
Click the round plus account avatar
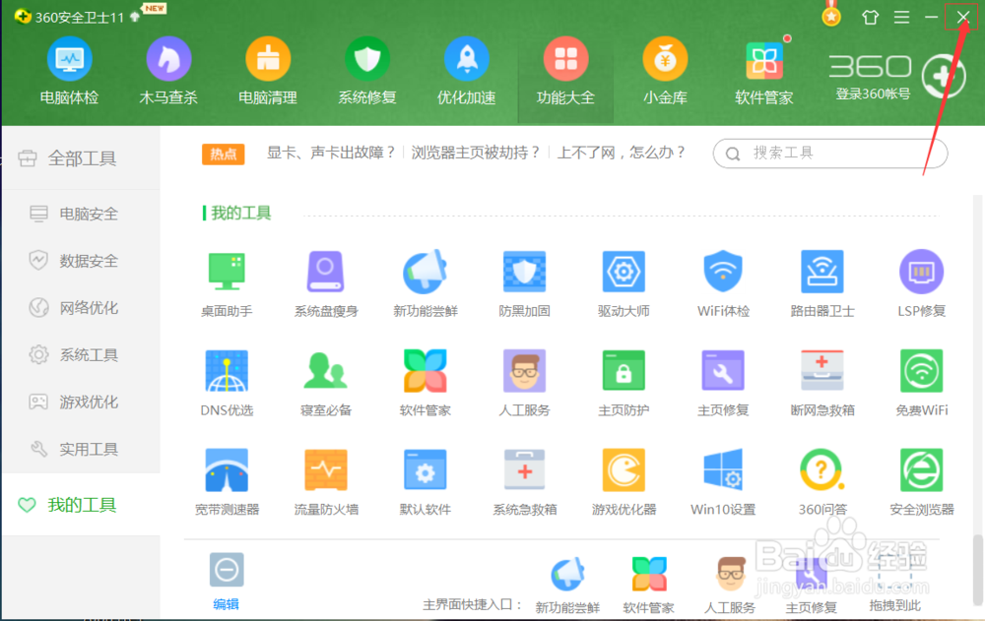click(943, 76)
